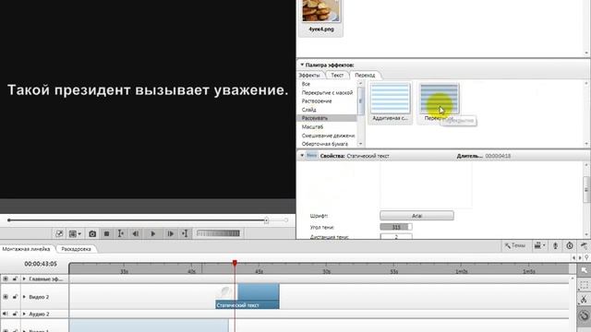Click the Arial font button
591x332 pixels.
(416, 216)
